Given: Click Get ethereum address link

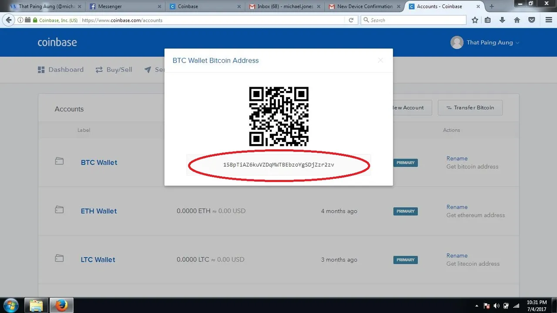Looking at the screenshot, I should coord(476,215).
